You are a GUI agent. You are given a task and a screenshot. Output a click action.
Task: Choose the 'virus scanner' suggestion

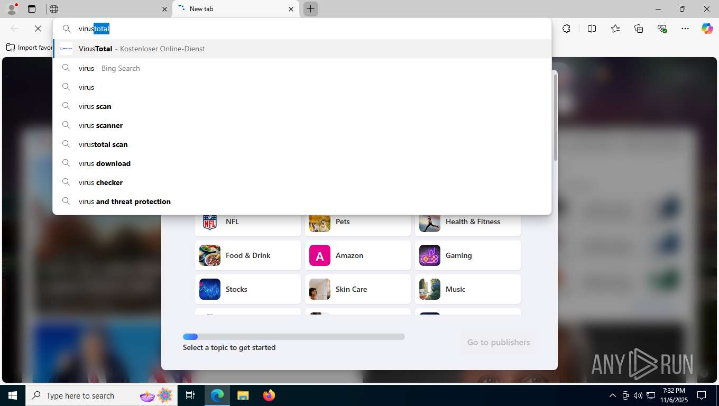(x=302, y=125)
